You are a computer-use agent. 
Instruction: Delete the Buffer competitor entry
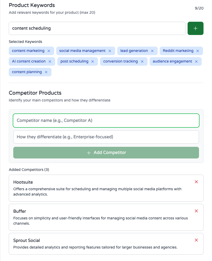(x=196, y=211)
